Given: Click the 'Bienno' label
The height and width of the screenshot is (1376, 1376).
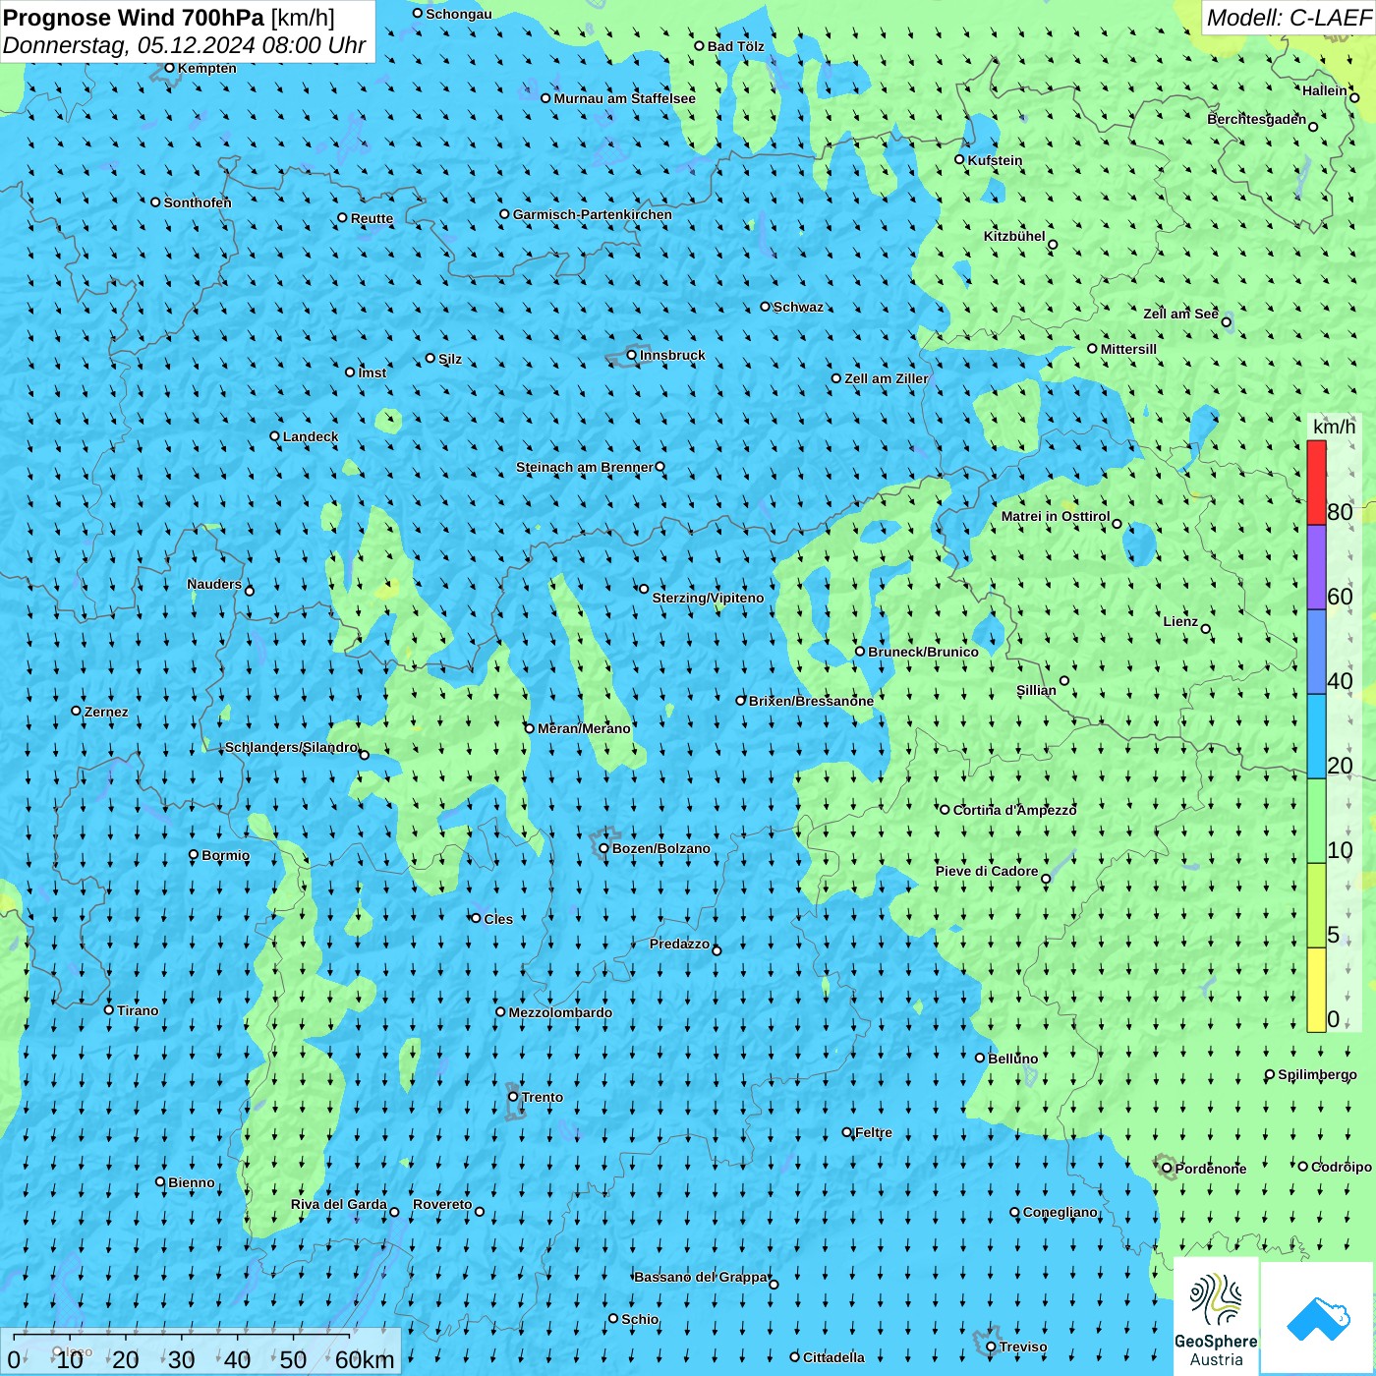Looking at the screenshot, I should (x=192, y=1182).
